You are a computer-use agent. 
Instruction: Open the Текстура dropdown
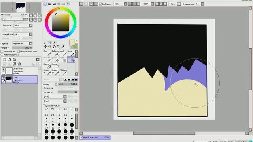(x=31, y=25)
